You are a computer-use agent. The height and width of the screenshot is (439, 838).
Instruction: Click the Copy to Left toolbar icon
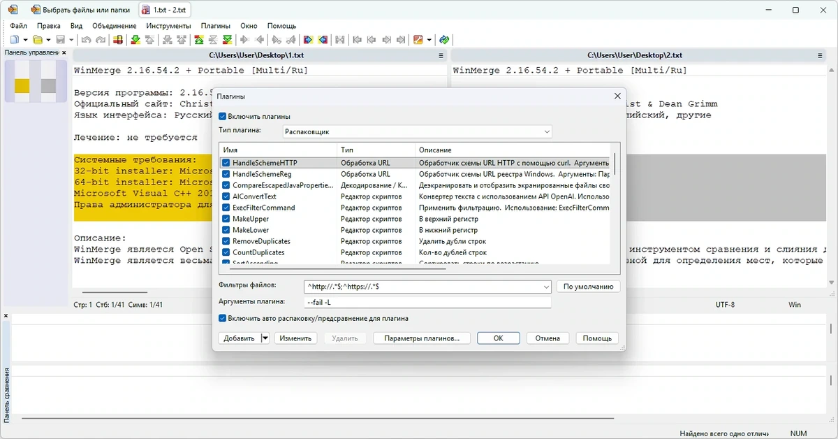(x=260, y=40)
